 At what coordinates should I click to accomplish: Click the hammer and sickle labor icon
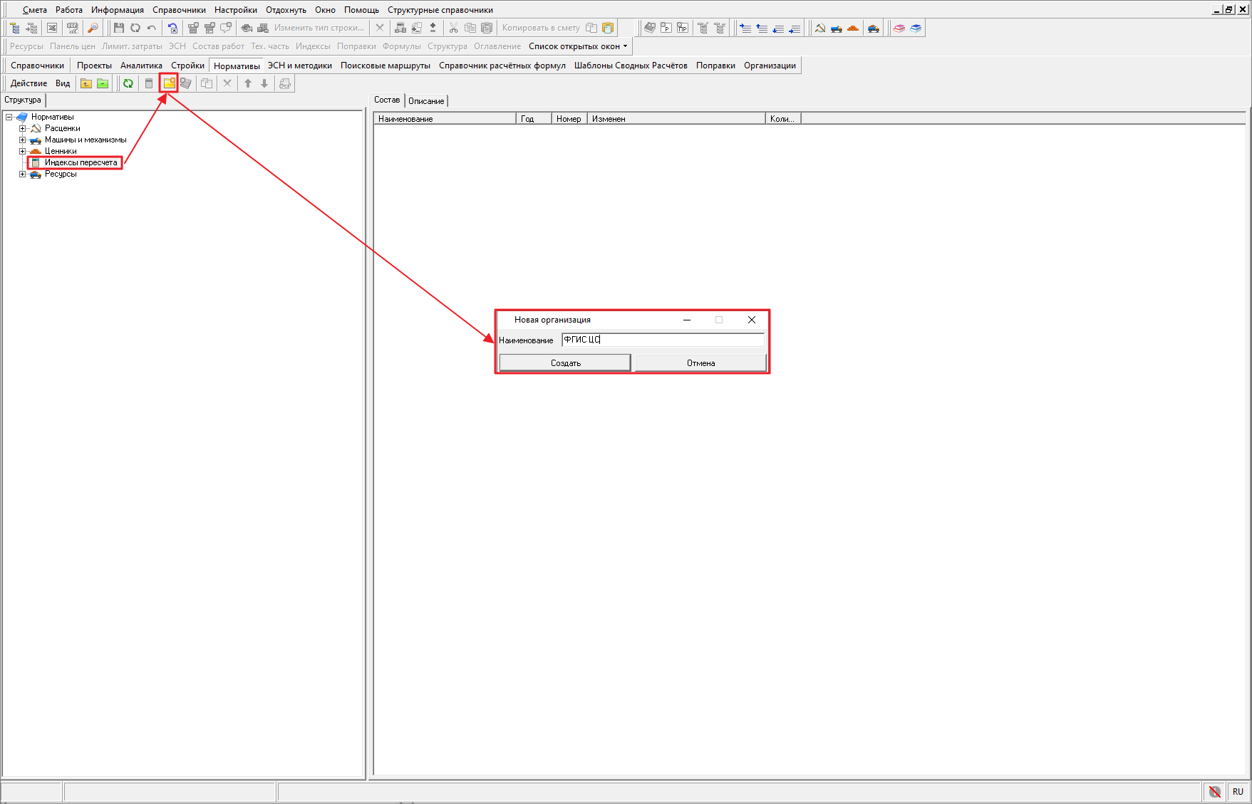point(820,28)
